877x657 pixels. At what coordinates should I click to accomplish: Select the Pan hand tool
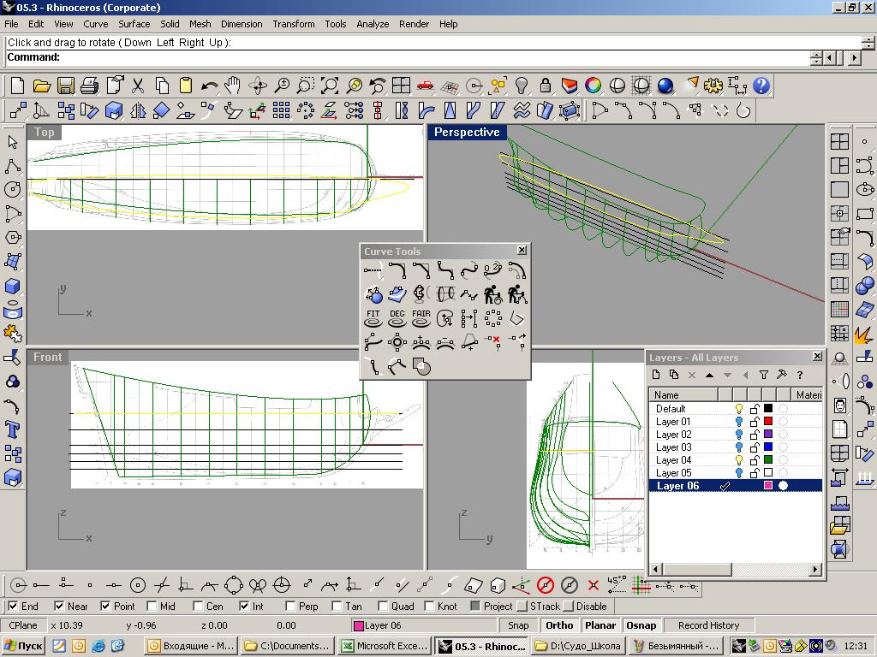pos(233,86)
